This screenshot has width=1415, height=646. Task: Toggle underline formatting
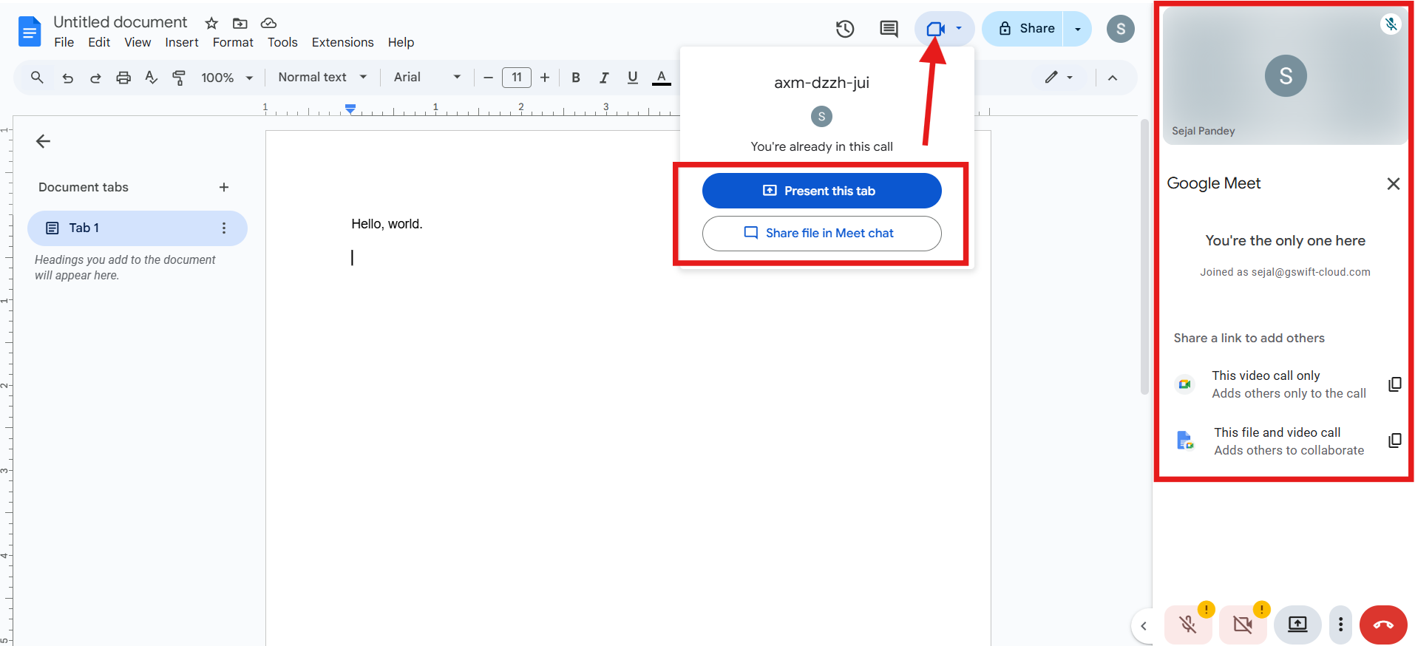click(x=632, y=78)
